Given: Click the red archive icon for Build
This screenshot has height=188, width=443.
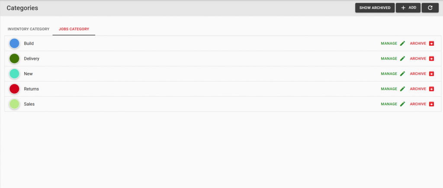Looking at the screenshot, I should pyautogui.click(x=431, y=44).
